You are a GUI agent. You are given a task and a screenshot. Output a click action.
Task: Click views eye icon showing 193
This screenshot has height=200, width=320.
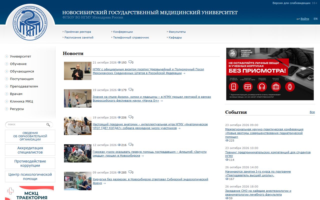click(119, 62)
